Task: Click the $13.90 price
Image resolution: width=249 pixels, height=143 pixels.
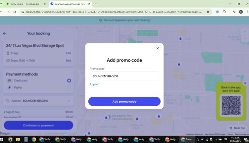Action: pos(69,112)
